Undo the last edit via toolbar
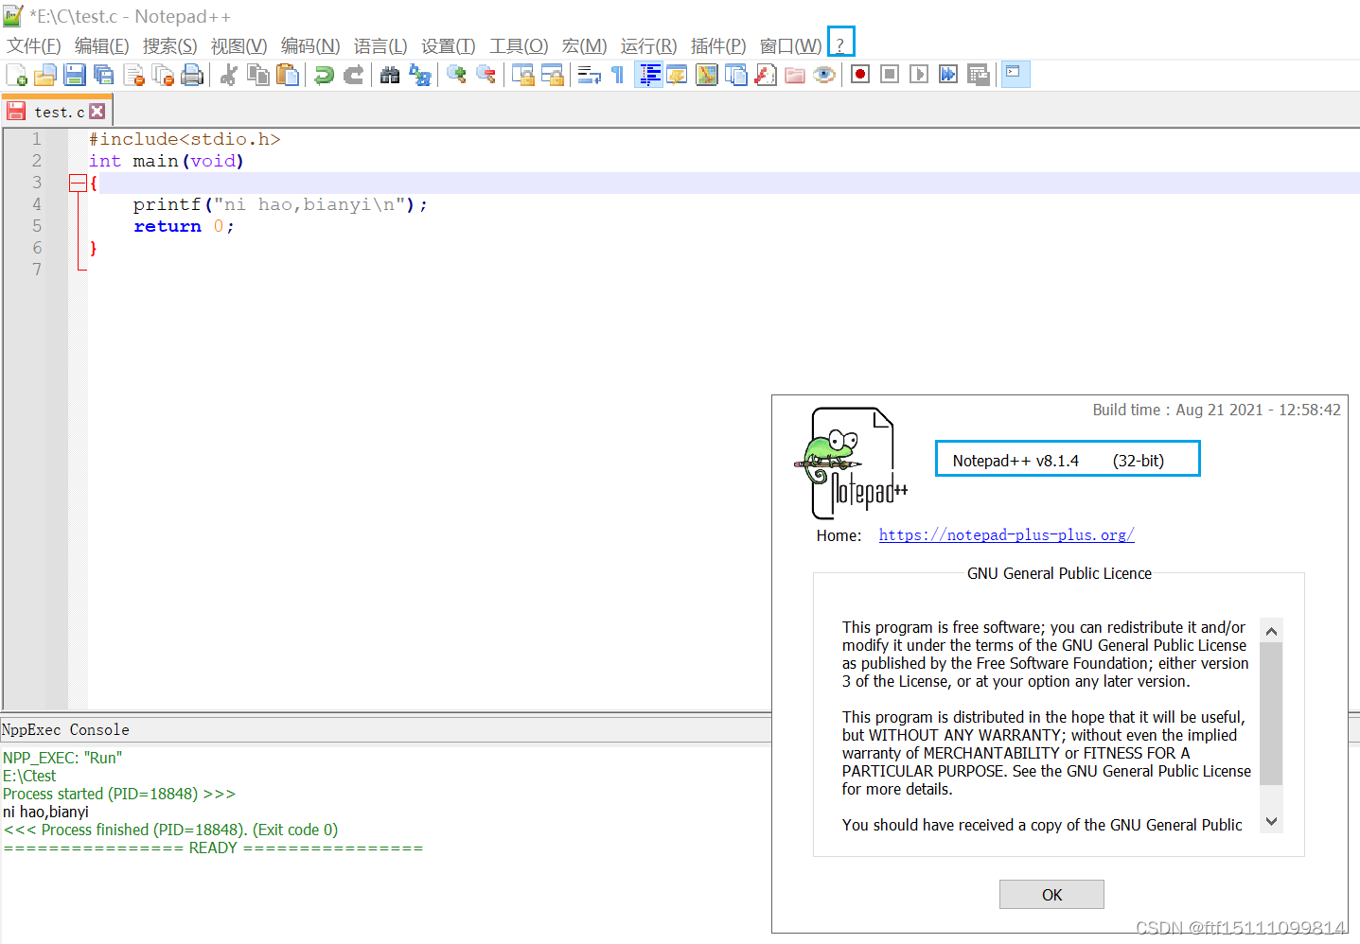The width and height of the screenshot is (1360, 944). 324,75
